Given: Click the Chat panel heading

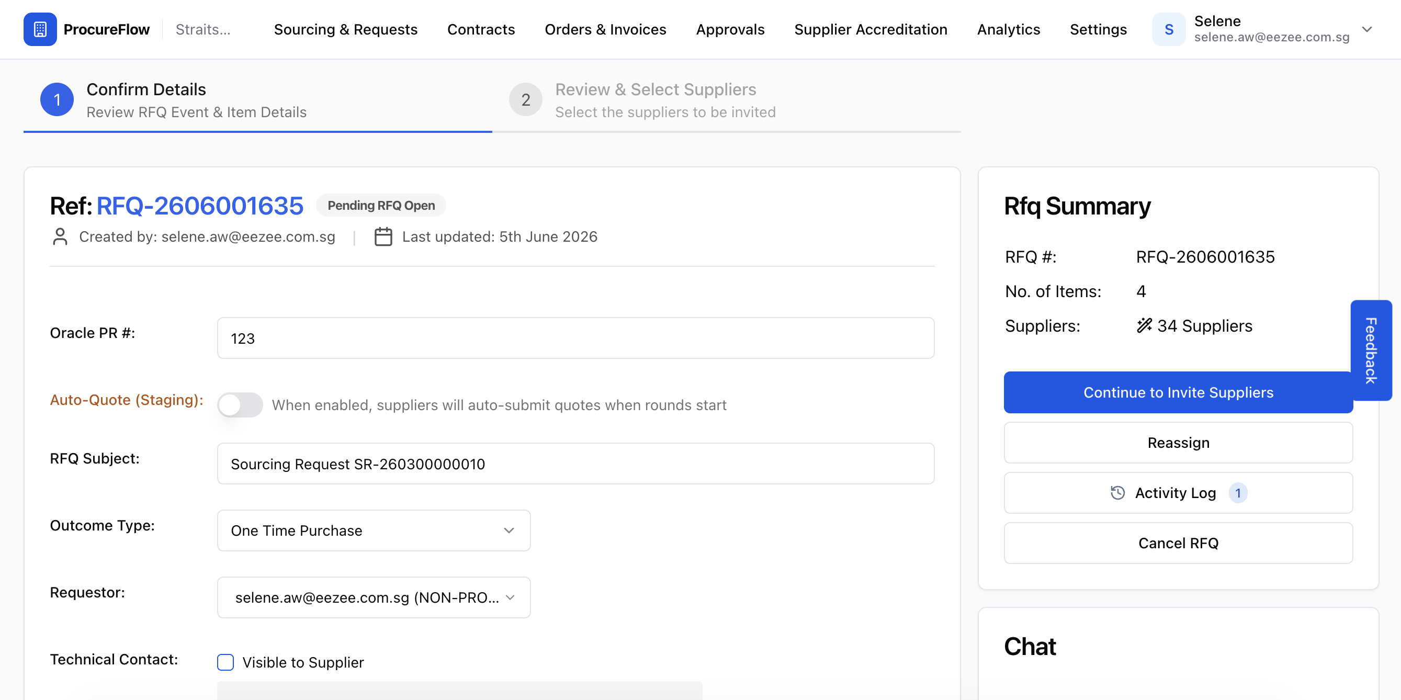Looking at the screenshot, I should (1030, 646).
